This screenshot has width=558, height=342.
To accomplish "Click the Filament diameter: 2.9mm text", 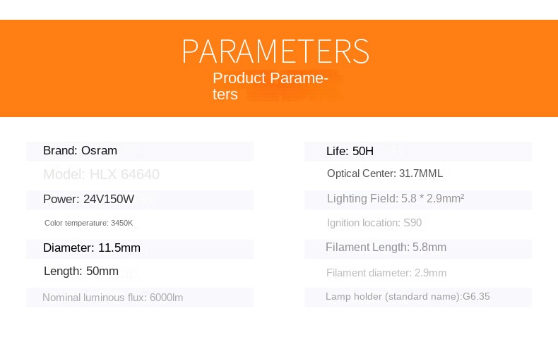I will click(x=386, y=273).
